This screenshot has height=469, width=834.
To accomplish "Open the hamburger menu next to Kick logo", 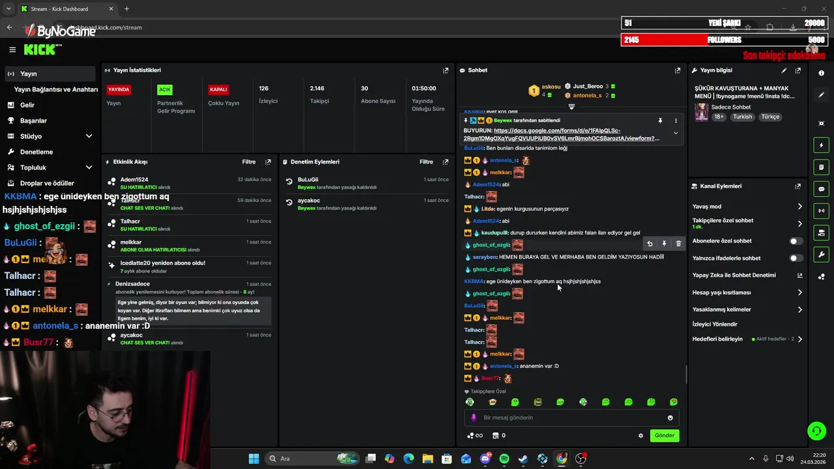I will pyautogui.click(x=12, y=50).
